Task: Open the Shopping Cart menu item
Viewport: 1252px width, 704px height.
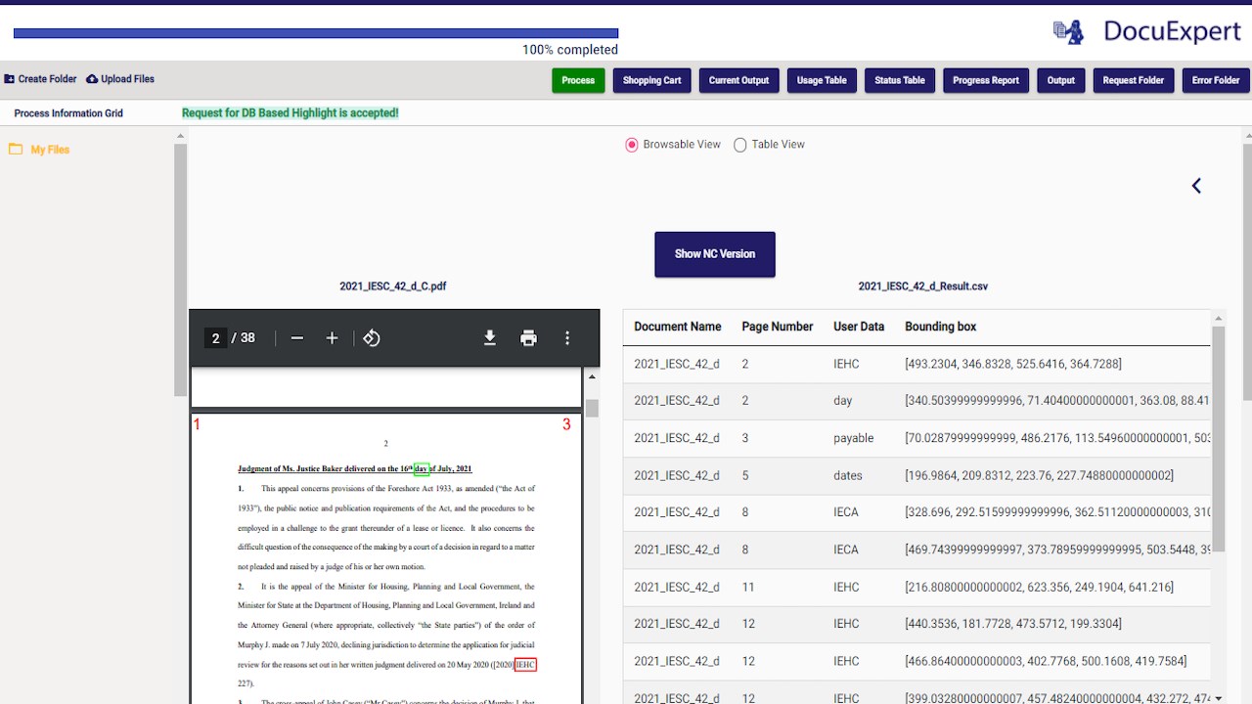Action: tap(652, 80)
